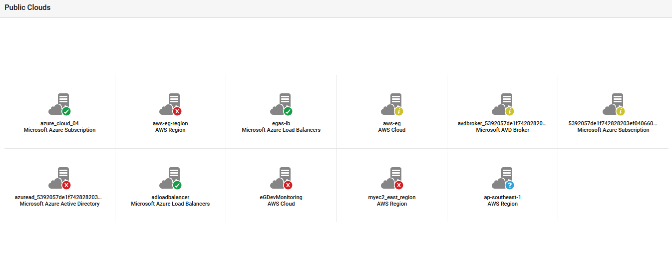Click the azuread_5392057de1f742828203... label
This screenshot has height=276, width=672.
[59, 197]
